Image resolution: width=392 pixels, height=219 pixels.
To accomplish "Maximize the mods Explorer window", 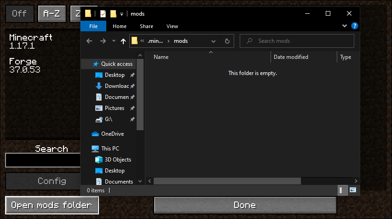I will [328, 13].
